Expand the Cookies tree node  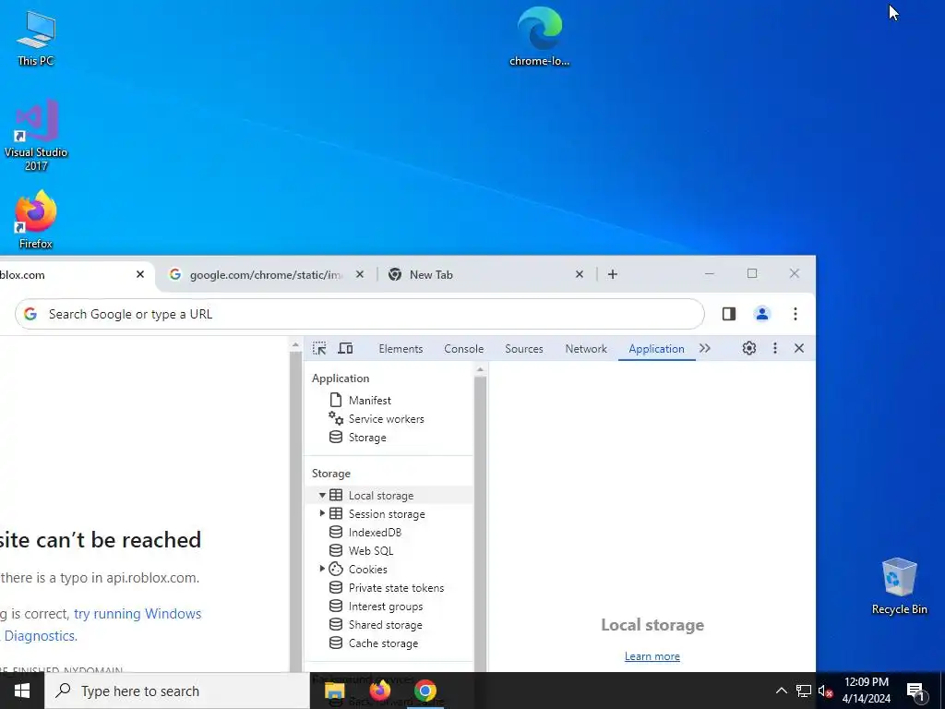322,569
